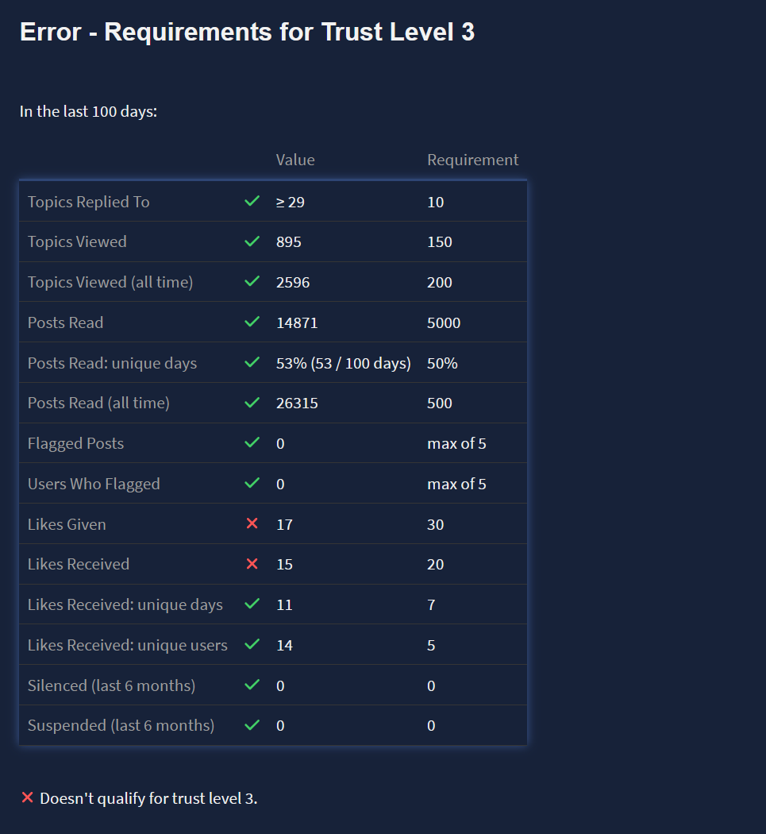Click the green checkmark beside Topics Replied To

252,202
